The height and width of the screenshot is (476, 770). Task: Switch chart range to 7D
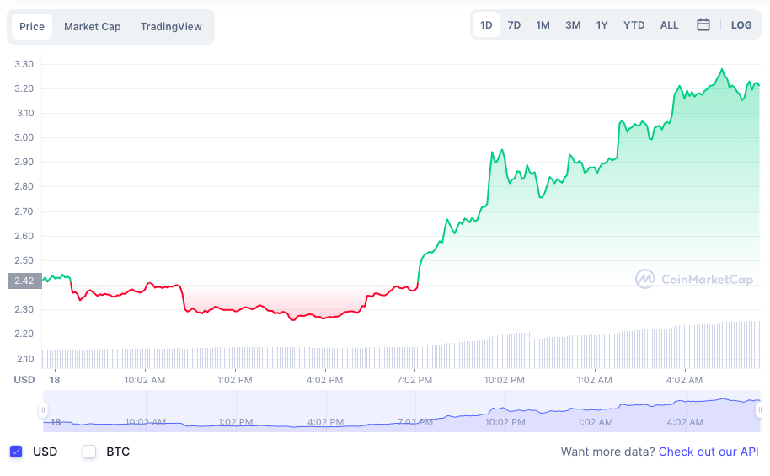[x=514, y=25]
